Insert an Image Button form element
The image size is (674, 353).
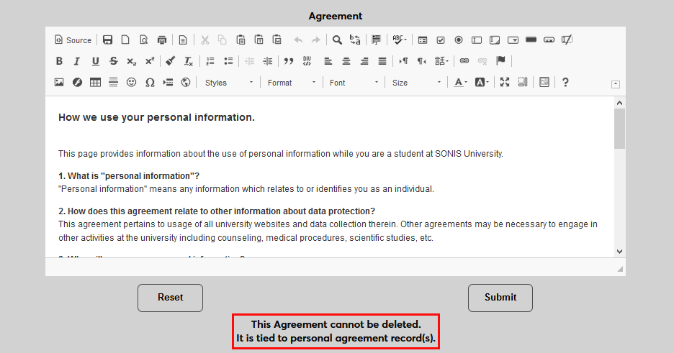tap(549, 40)
